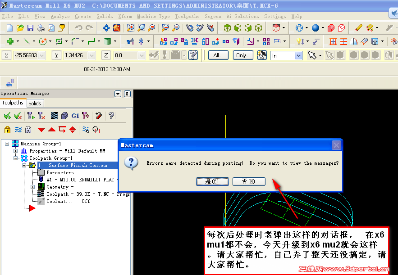
Task: Switch to the Solids tab in Operations Manager
Action: click(35, 103)
